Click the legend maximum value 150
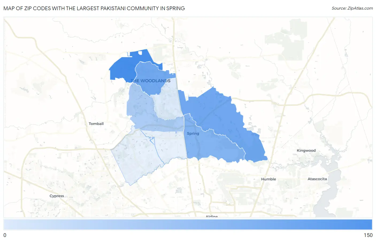This screenshot has height=241, width=376. [x=368, y=235]
